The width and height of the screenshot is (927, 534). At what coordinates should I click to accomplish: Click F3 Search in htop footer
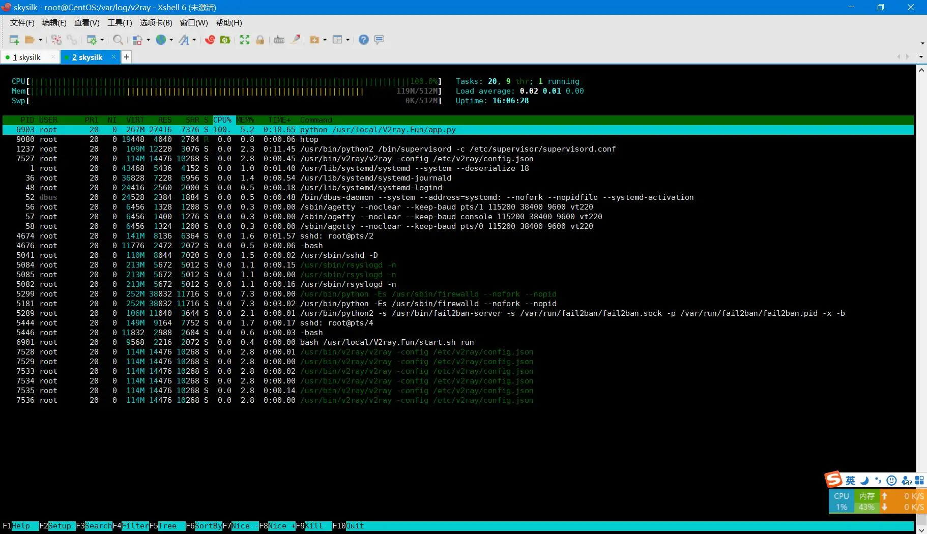(x=94, y=526)
